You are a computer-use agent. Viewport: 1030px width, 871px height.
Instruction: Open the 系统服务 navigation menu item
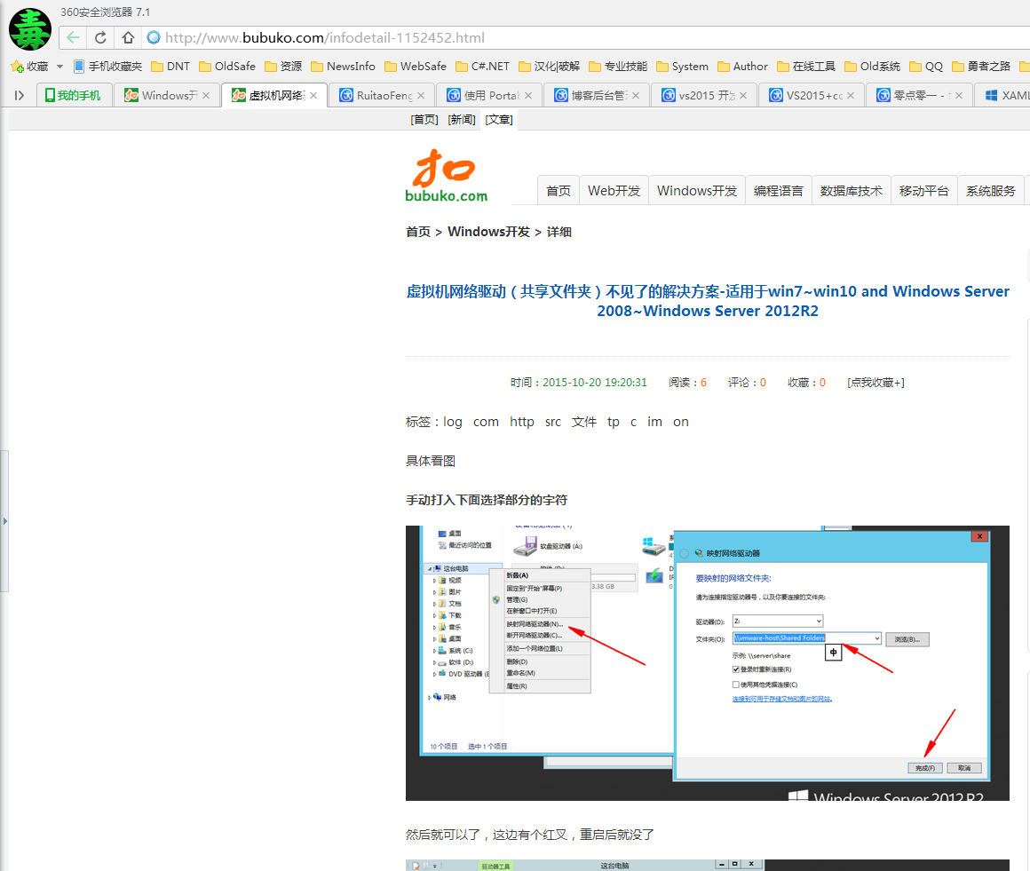pos(991,191)
